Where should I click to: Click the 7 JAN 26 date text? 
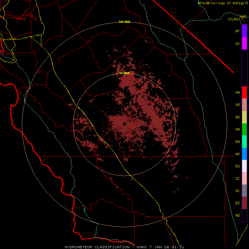coord(160,247)
